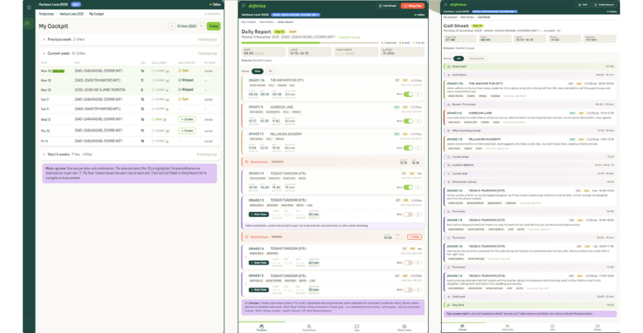Viewport: 643px width, 333px height.
Task: Open the cockpit gauge icon in left sidebar
Action: pyautogui.click(x=27, y=24)
